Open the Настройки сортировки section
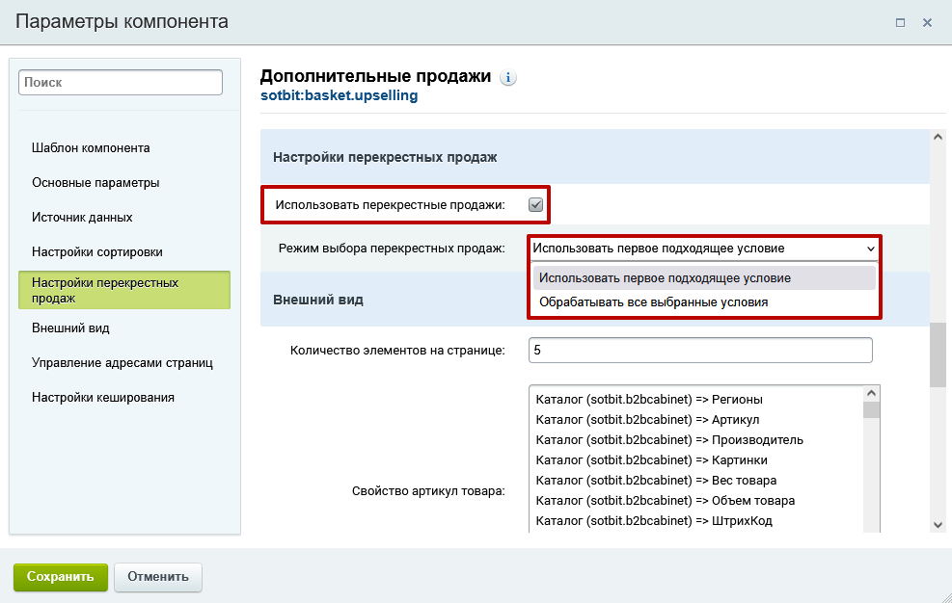952x603 pixels. [95, 251]
